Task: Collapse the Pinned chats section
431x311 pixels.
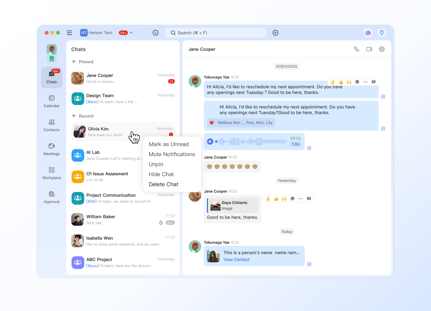Action: point(74,62)
